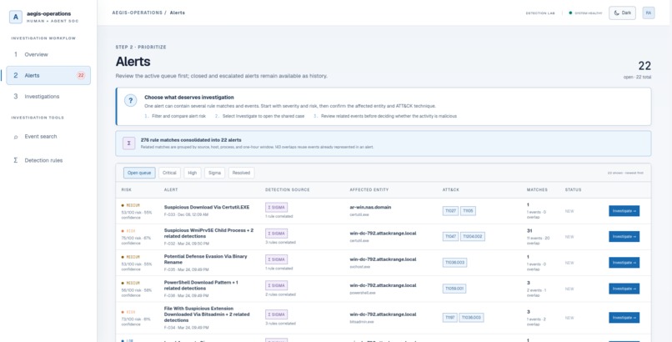This screenshot has width=672, height=342.
Task: Click SIGMA badge for PowerShell Download Pattern alert
Action: tap(277, 285)
